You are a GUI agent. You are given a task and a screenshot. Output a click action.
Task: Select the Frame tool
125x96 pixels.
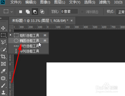pos(3,64)
